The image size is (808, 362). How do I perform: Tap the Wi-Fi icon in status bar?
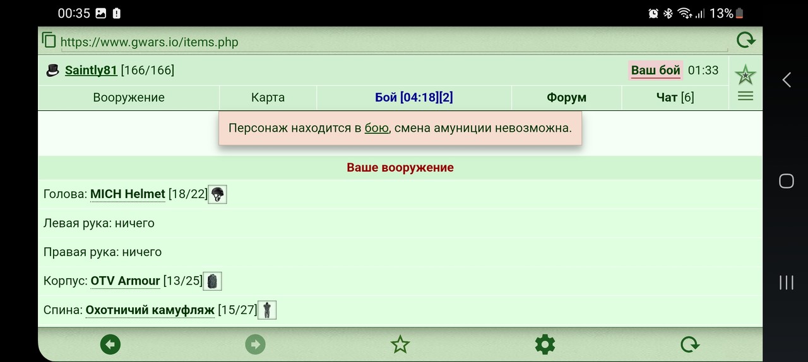coord(684,13)
